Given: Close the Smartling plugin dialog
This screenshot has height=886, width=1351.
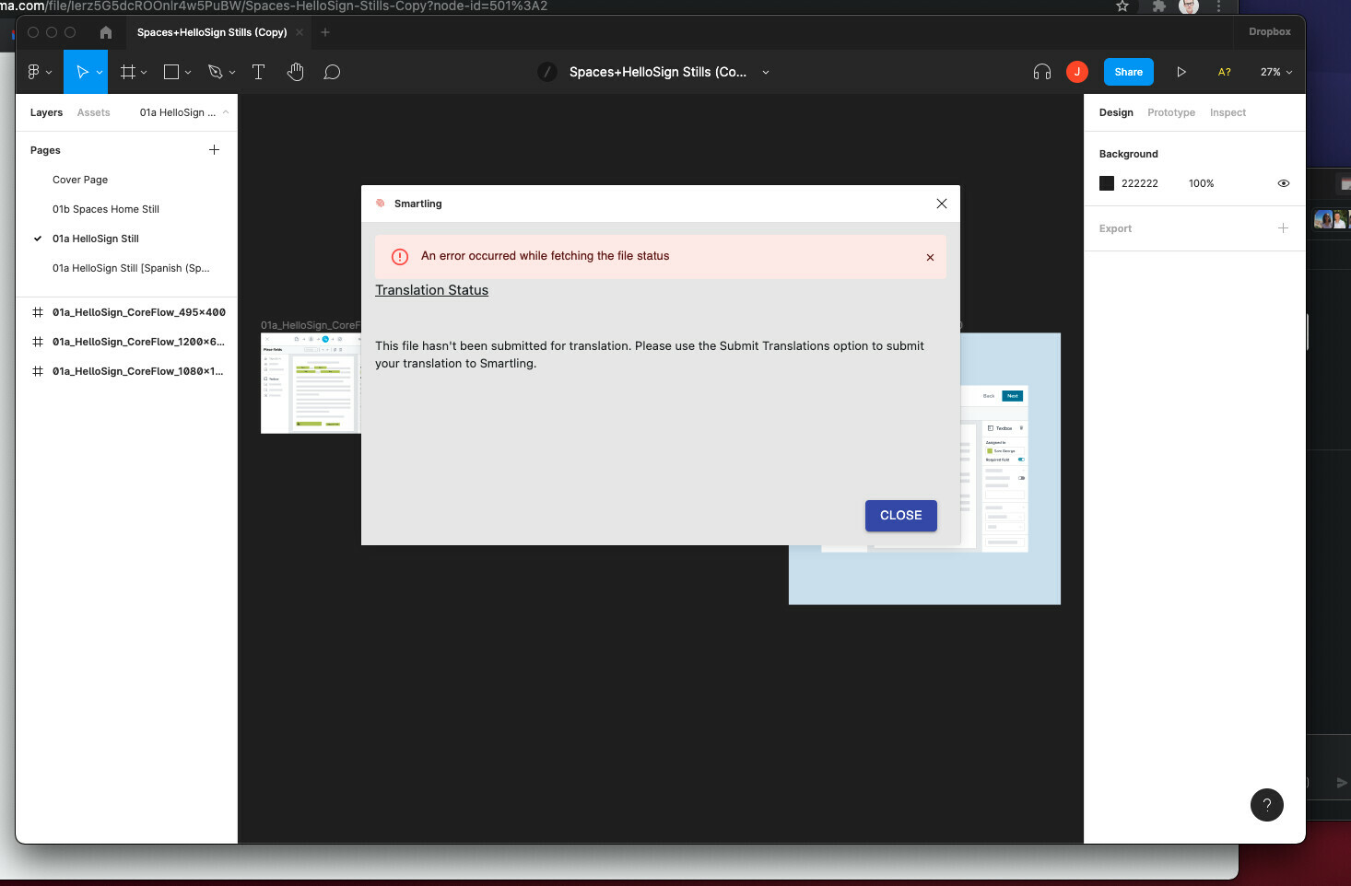Looking at the screenshot, I should [942, 204].
